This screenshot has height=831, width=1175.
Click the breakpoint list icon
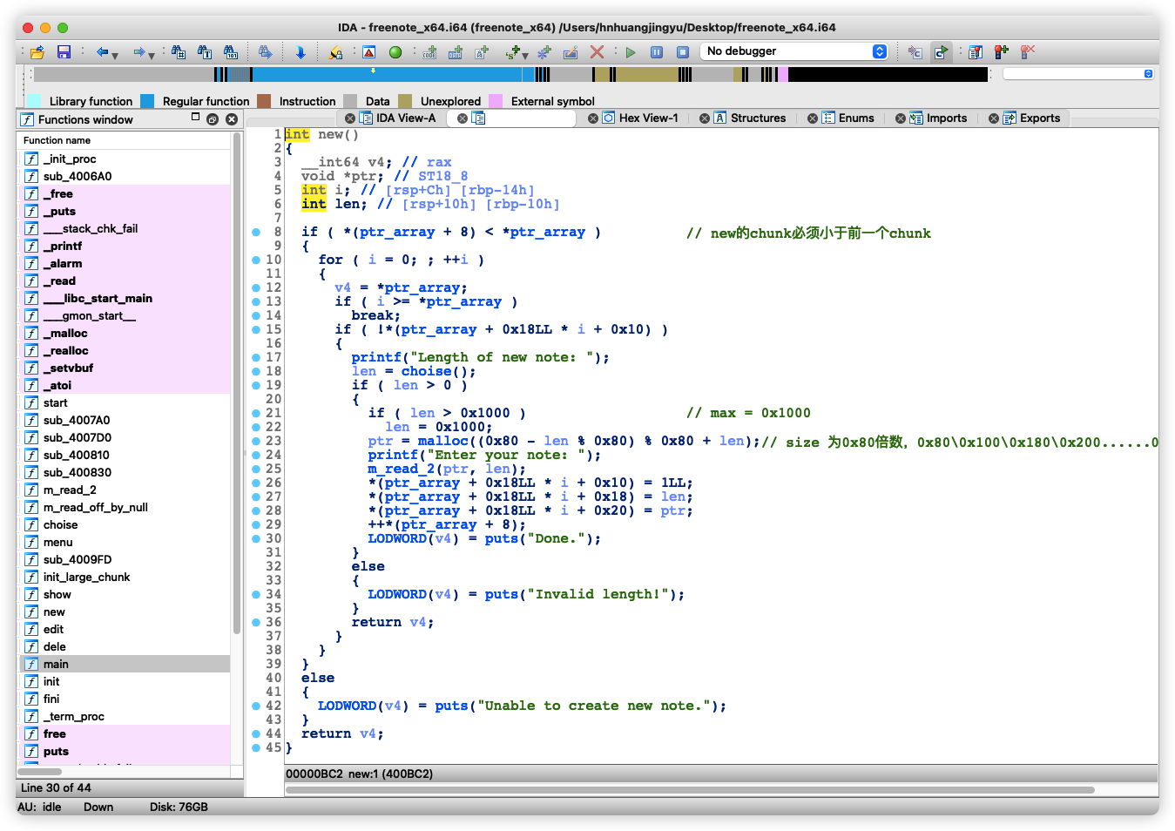976,52
